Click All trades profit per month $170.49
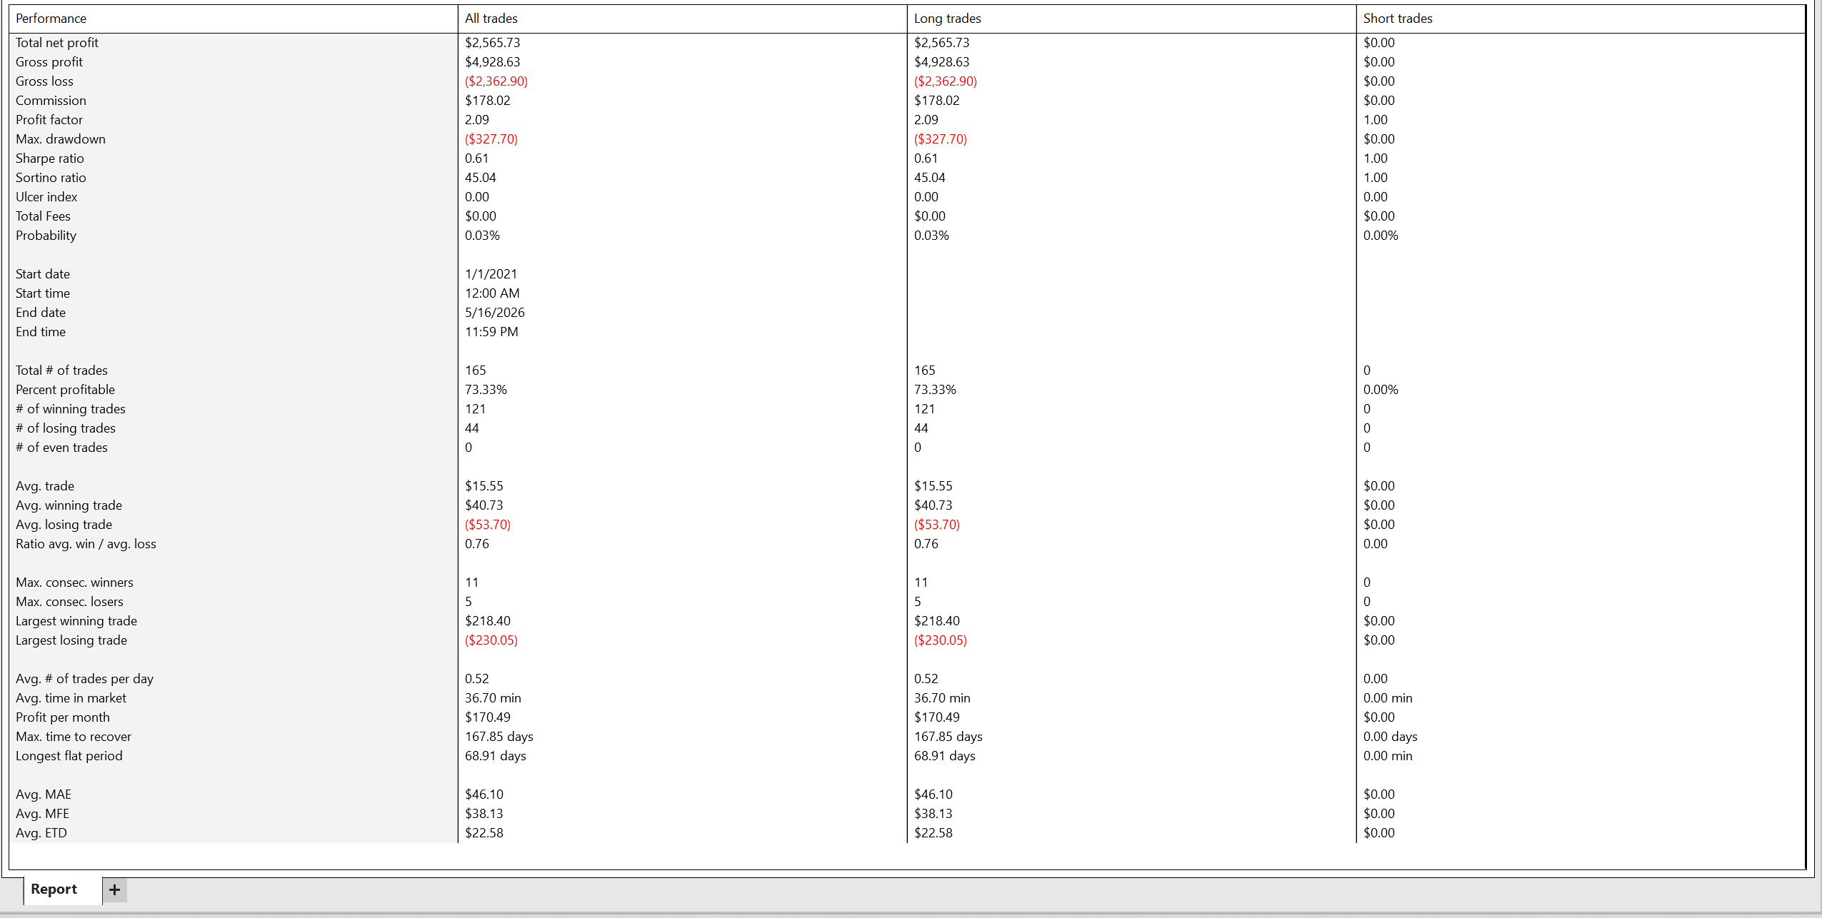The image size is (1822, 918). coord(488,717)
